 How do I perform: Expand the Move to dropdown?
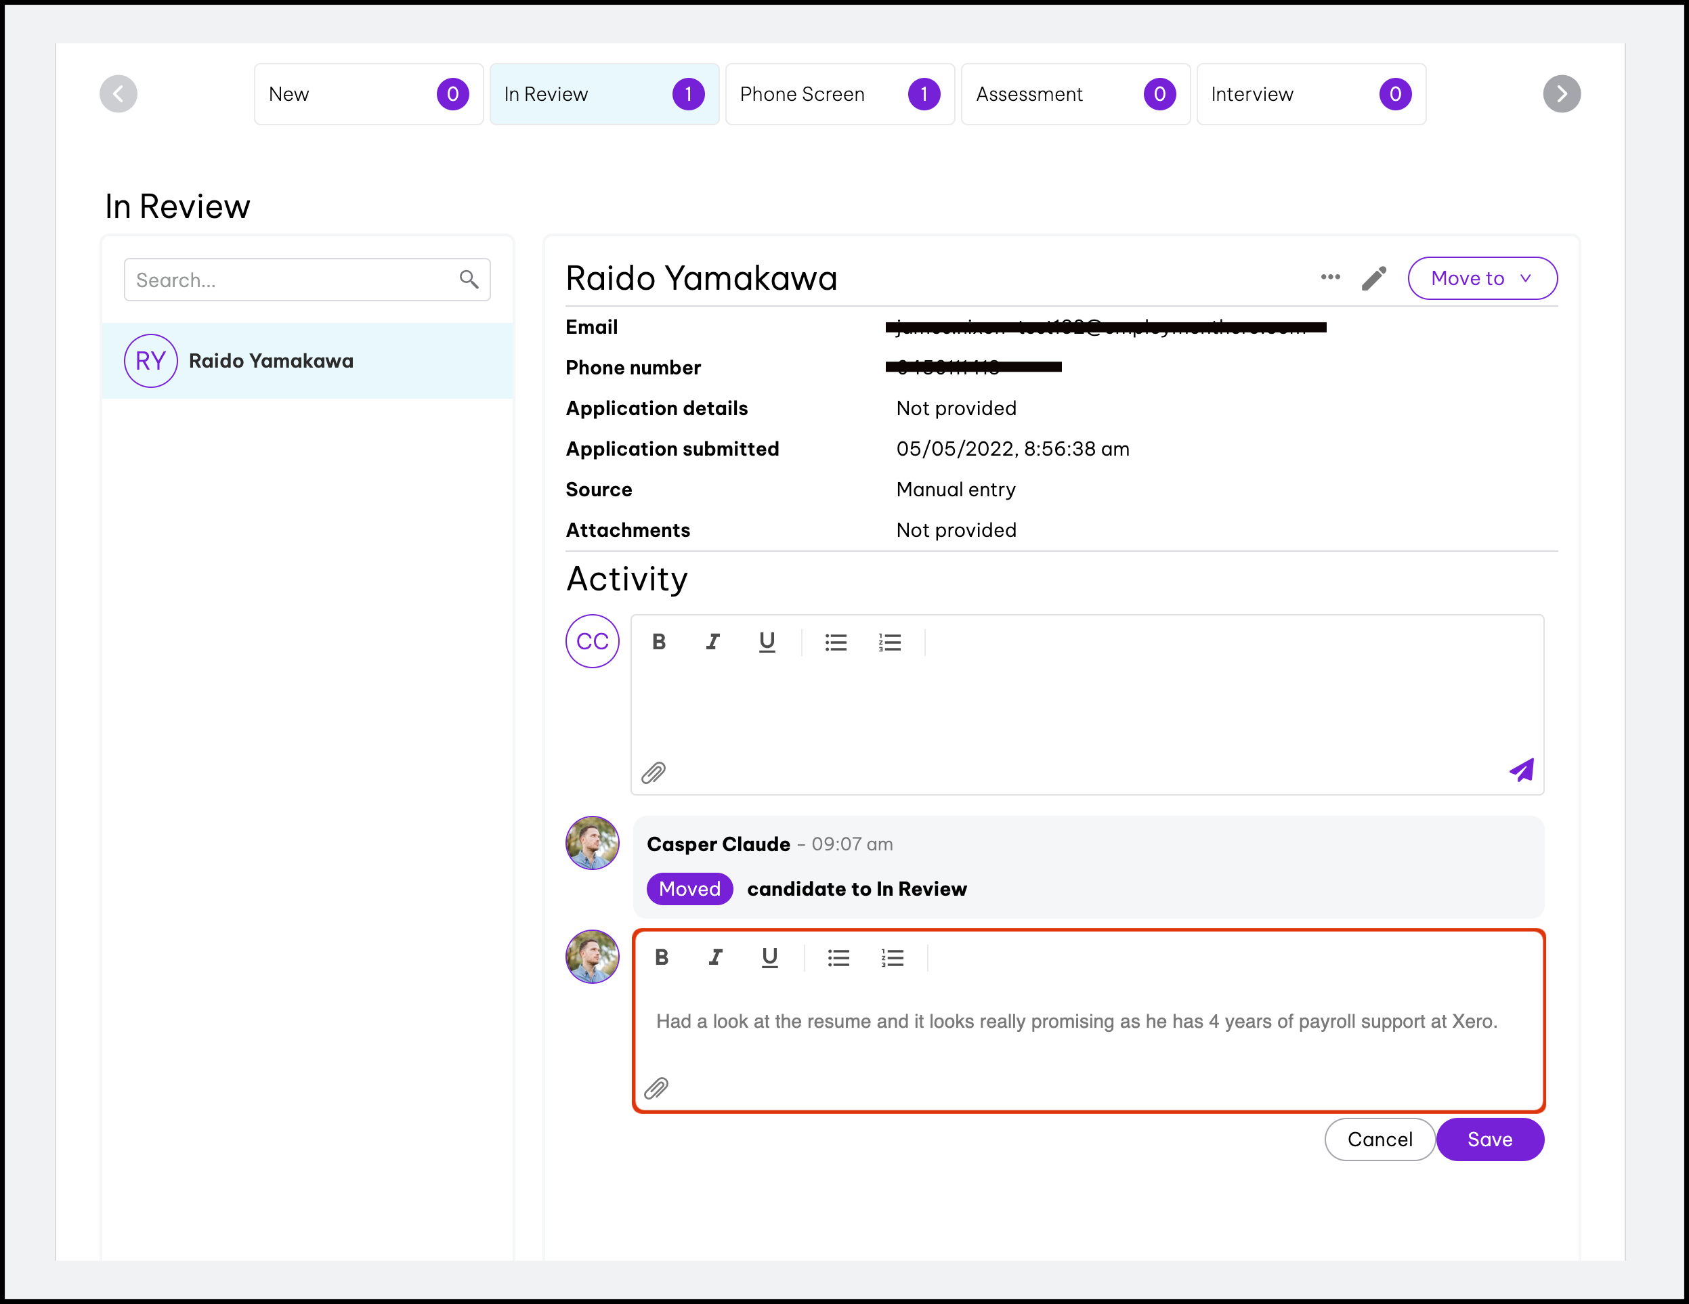(x=1482, y=278)
